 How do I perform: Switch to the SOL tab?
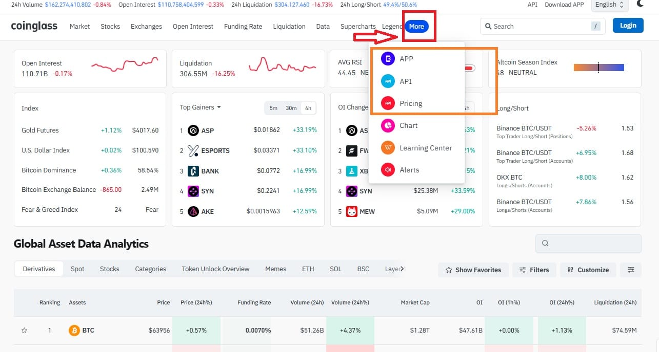[335, 269]
